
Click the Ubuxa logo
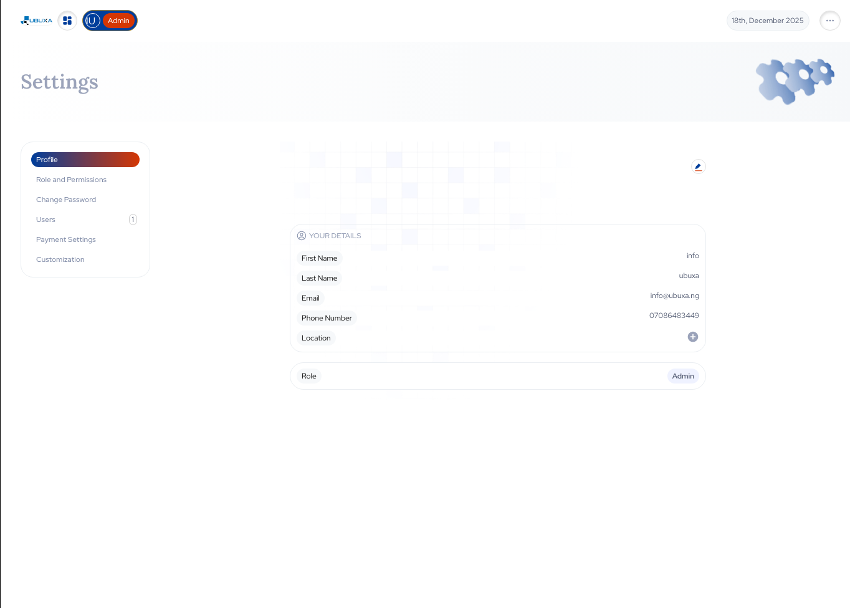click(36, 20)
